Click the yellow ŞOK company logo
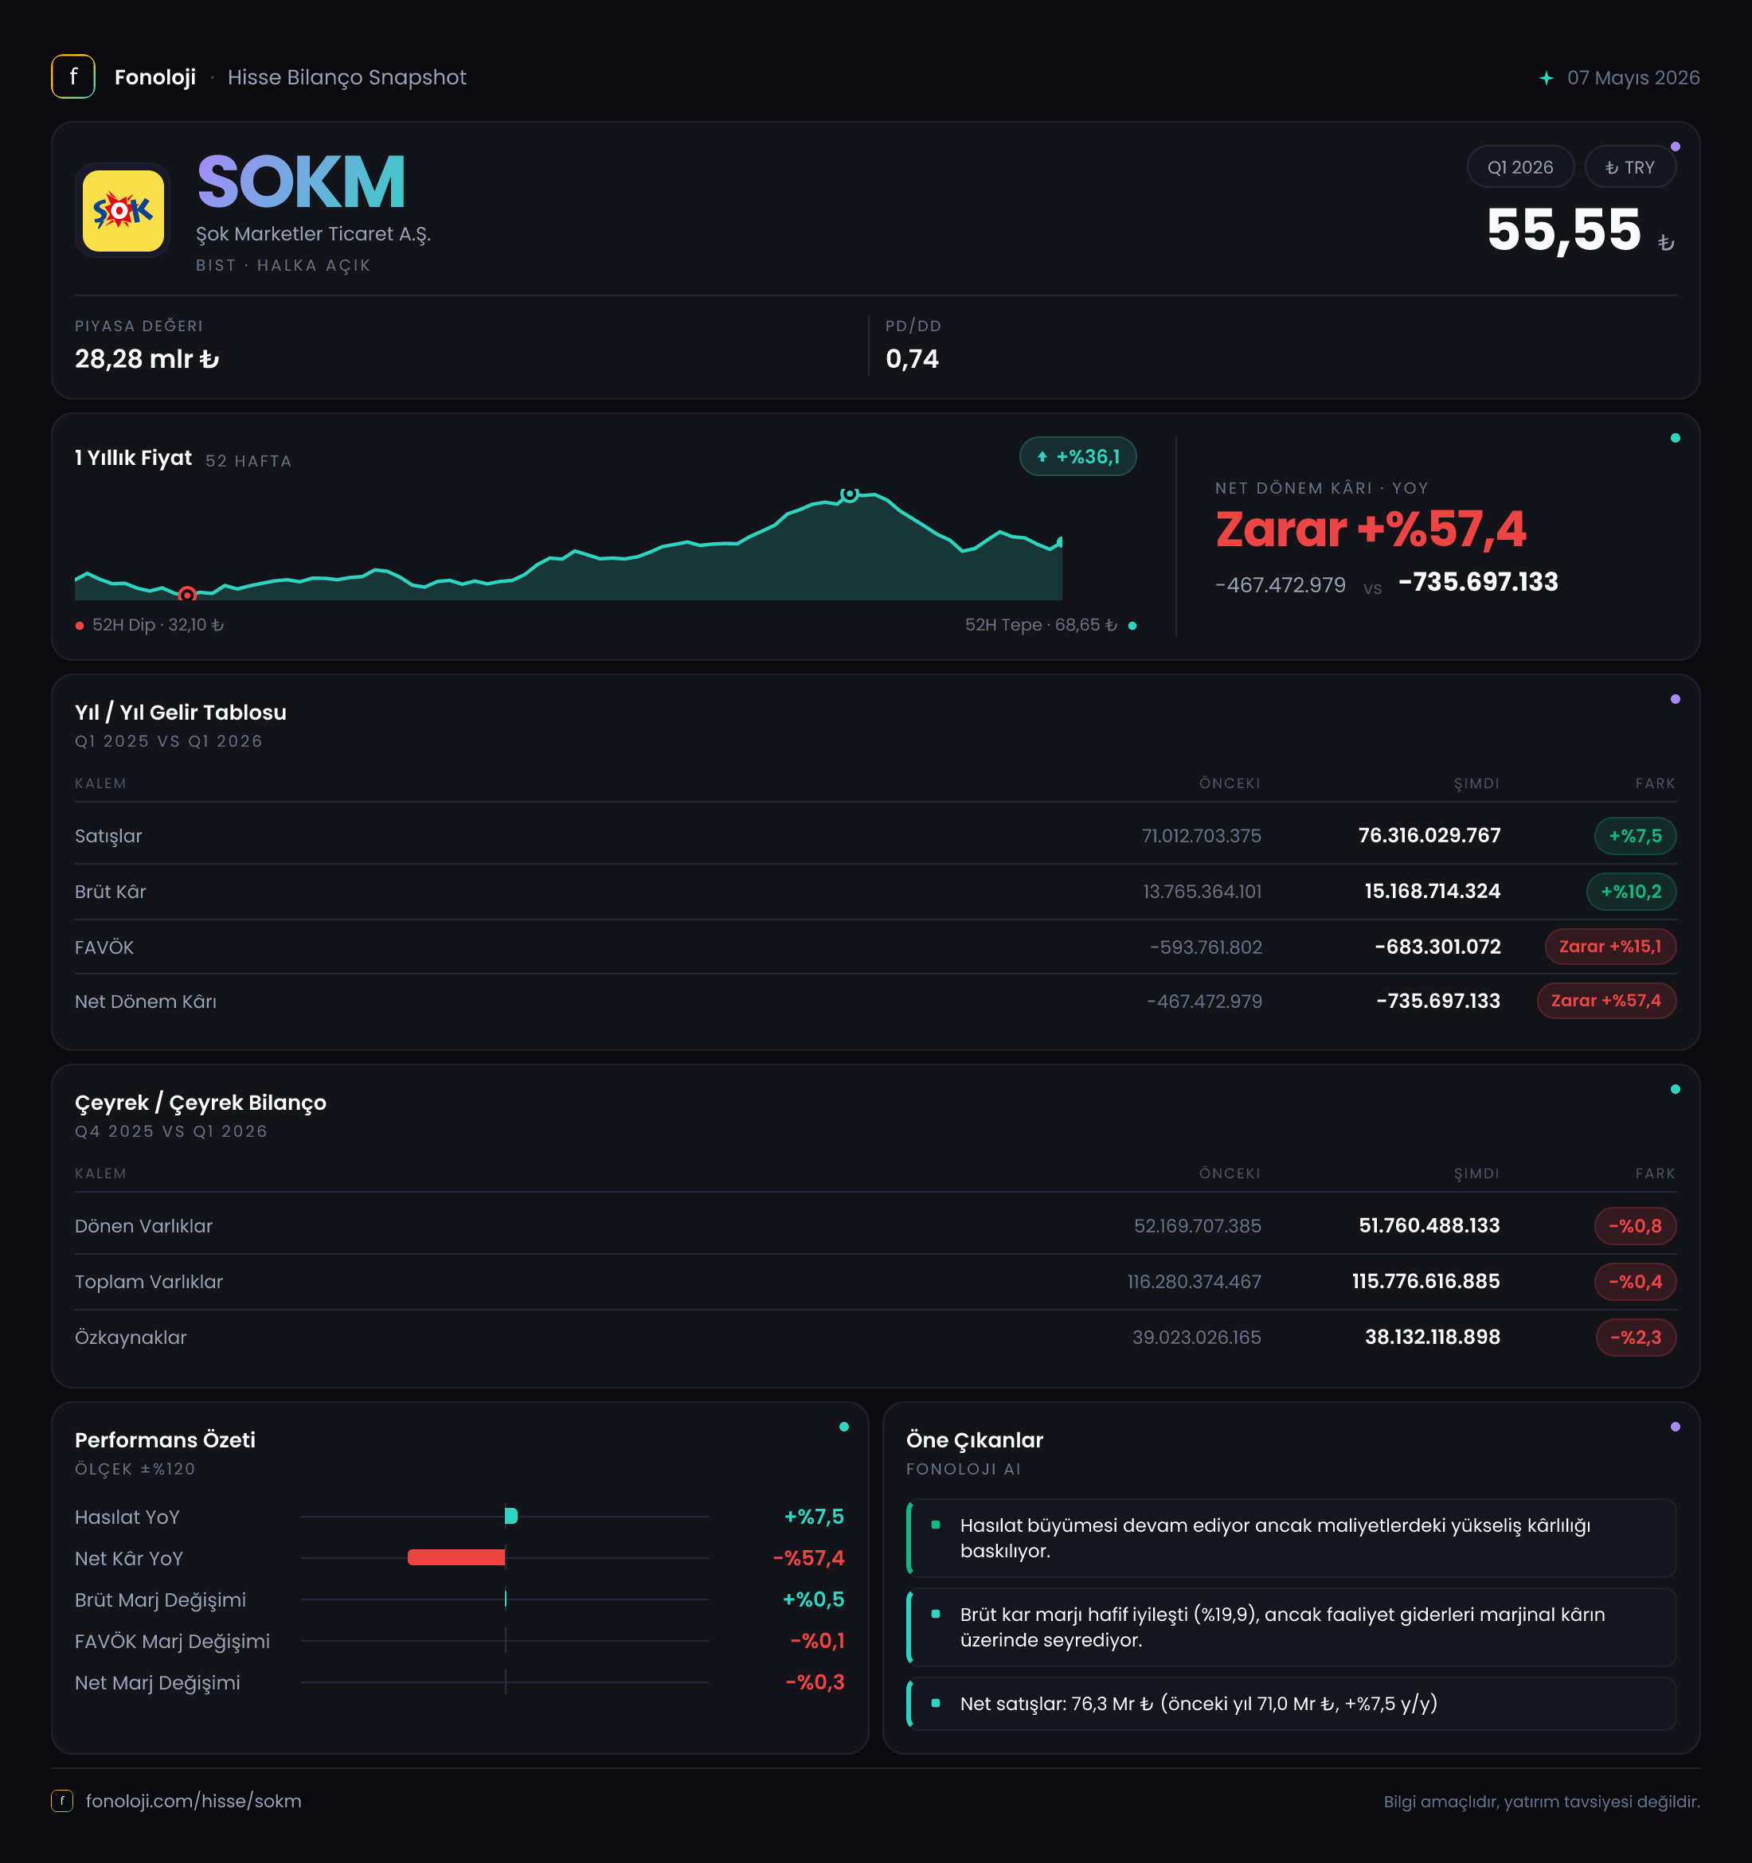 [x=123, y=211]
